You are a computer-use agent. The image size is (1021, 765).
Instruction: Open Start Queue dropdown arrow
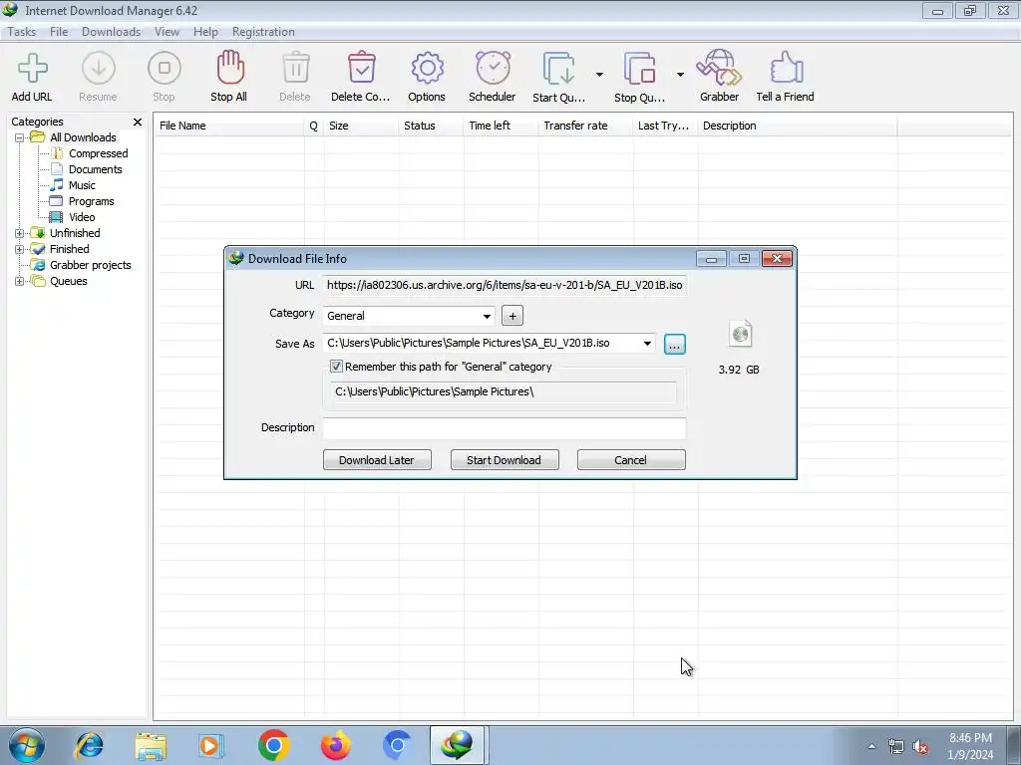click(x=599, y=74)
